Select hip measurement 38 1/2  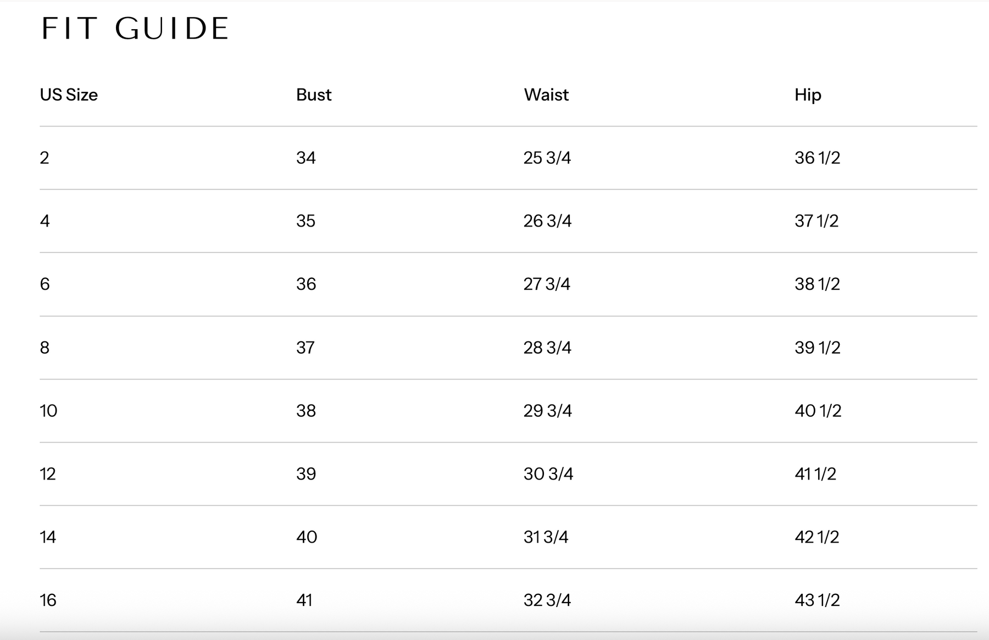tap(817, 284)
